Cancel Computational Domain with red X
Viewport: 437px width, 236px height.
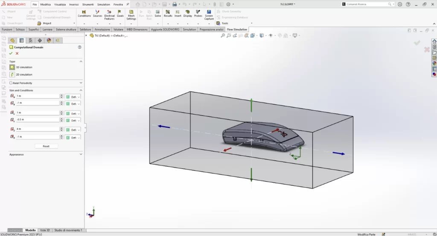pos(17,53)
